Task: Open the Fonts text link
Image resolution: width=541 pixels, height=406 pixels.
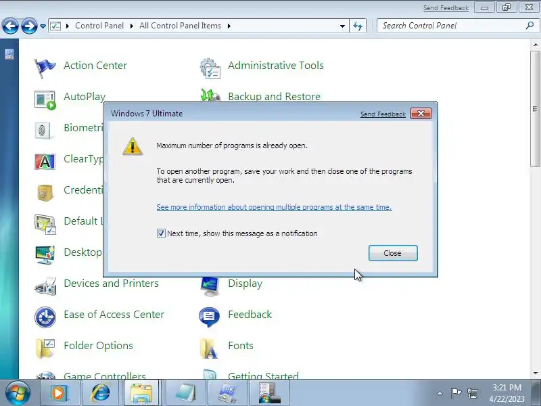Action: (241, 346)
